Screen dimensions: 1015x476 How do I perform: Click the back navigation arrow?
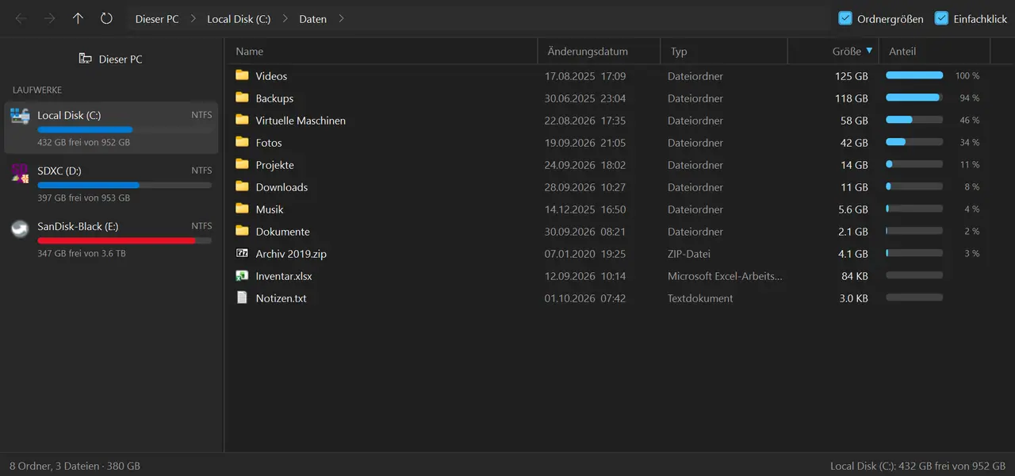click(21, 18)
